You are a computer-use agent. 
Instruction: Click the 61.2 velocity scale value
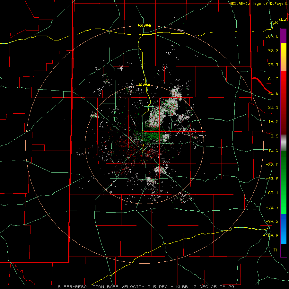point(273,79)
